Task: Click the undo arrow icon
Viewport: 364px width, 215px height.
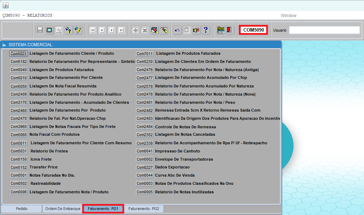Action: click(177, 30)
